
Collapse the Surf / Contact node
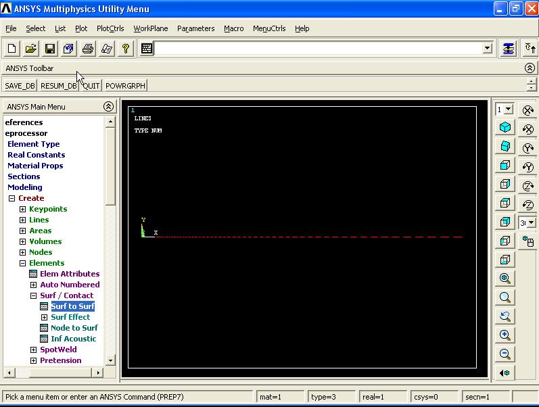pyautogui.click(x=33, y=295)
